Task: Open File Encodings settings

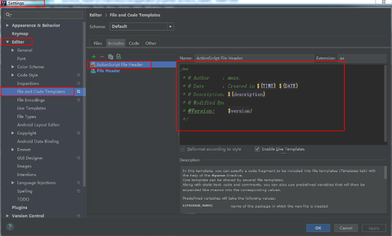Action: tap(31, 100)
